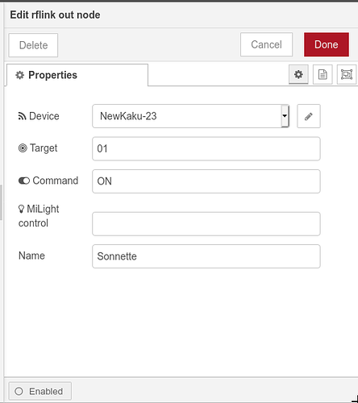358x403 pixels.
Task: Focus the Target field showing 01
Action: tap(206, 148)
